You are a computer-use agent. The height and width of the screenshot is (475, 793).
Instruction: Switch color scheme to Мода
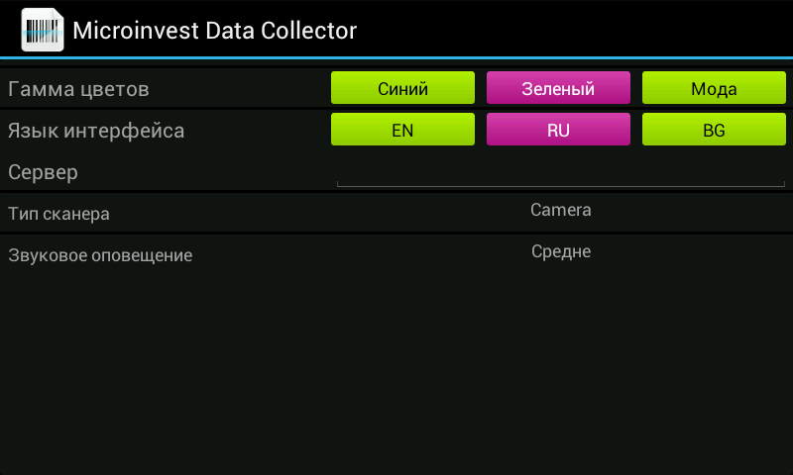pyautogui.click(x=714, y=88)
